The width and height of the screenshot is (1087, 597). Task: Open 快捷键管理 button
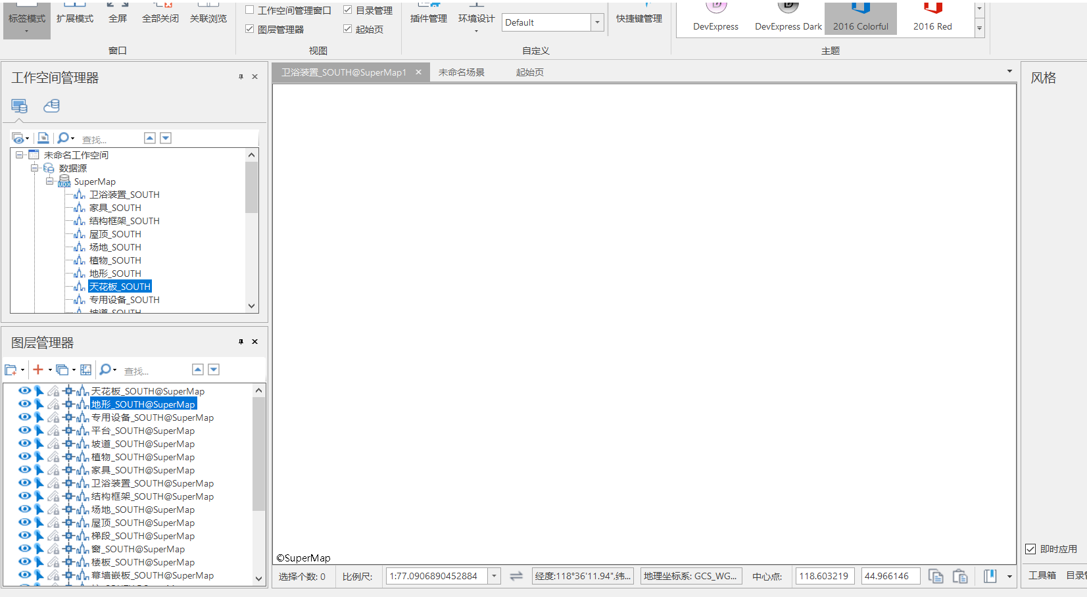(x=639, y=17)
